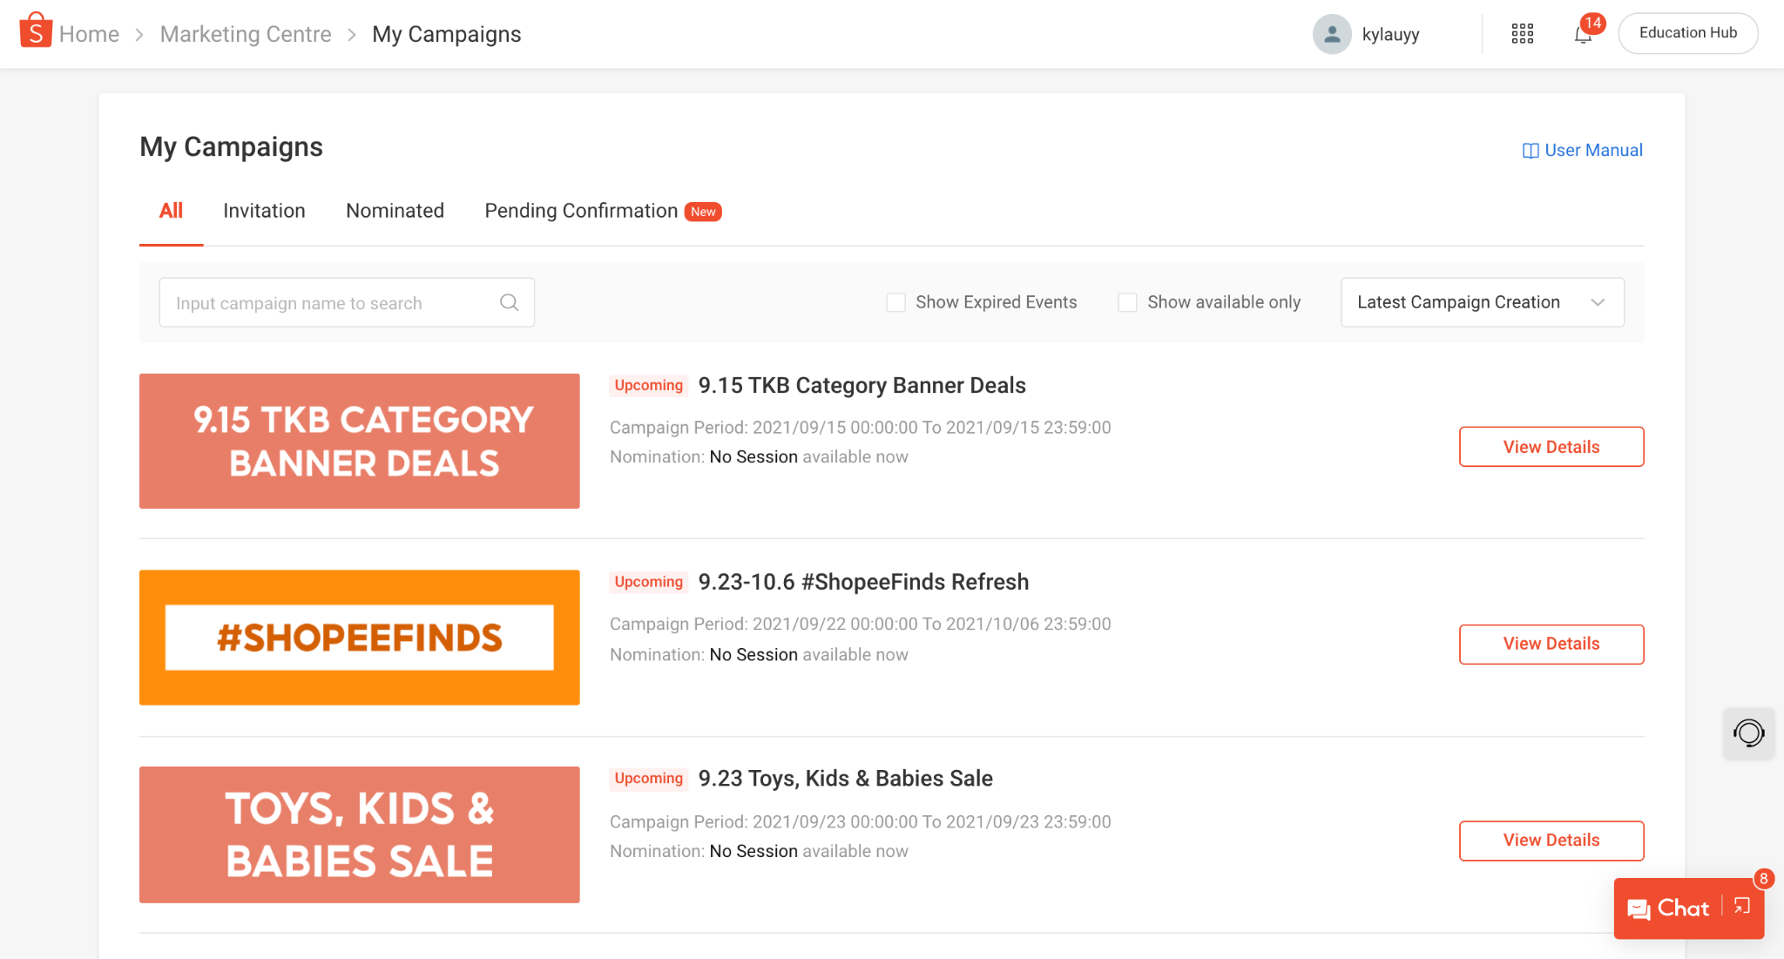Click the kylauyy username
Viewport: 1784px width, 959px height.
pos(1390,34)
